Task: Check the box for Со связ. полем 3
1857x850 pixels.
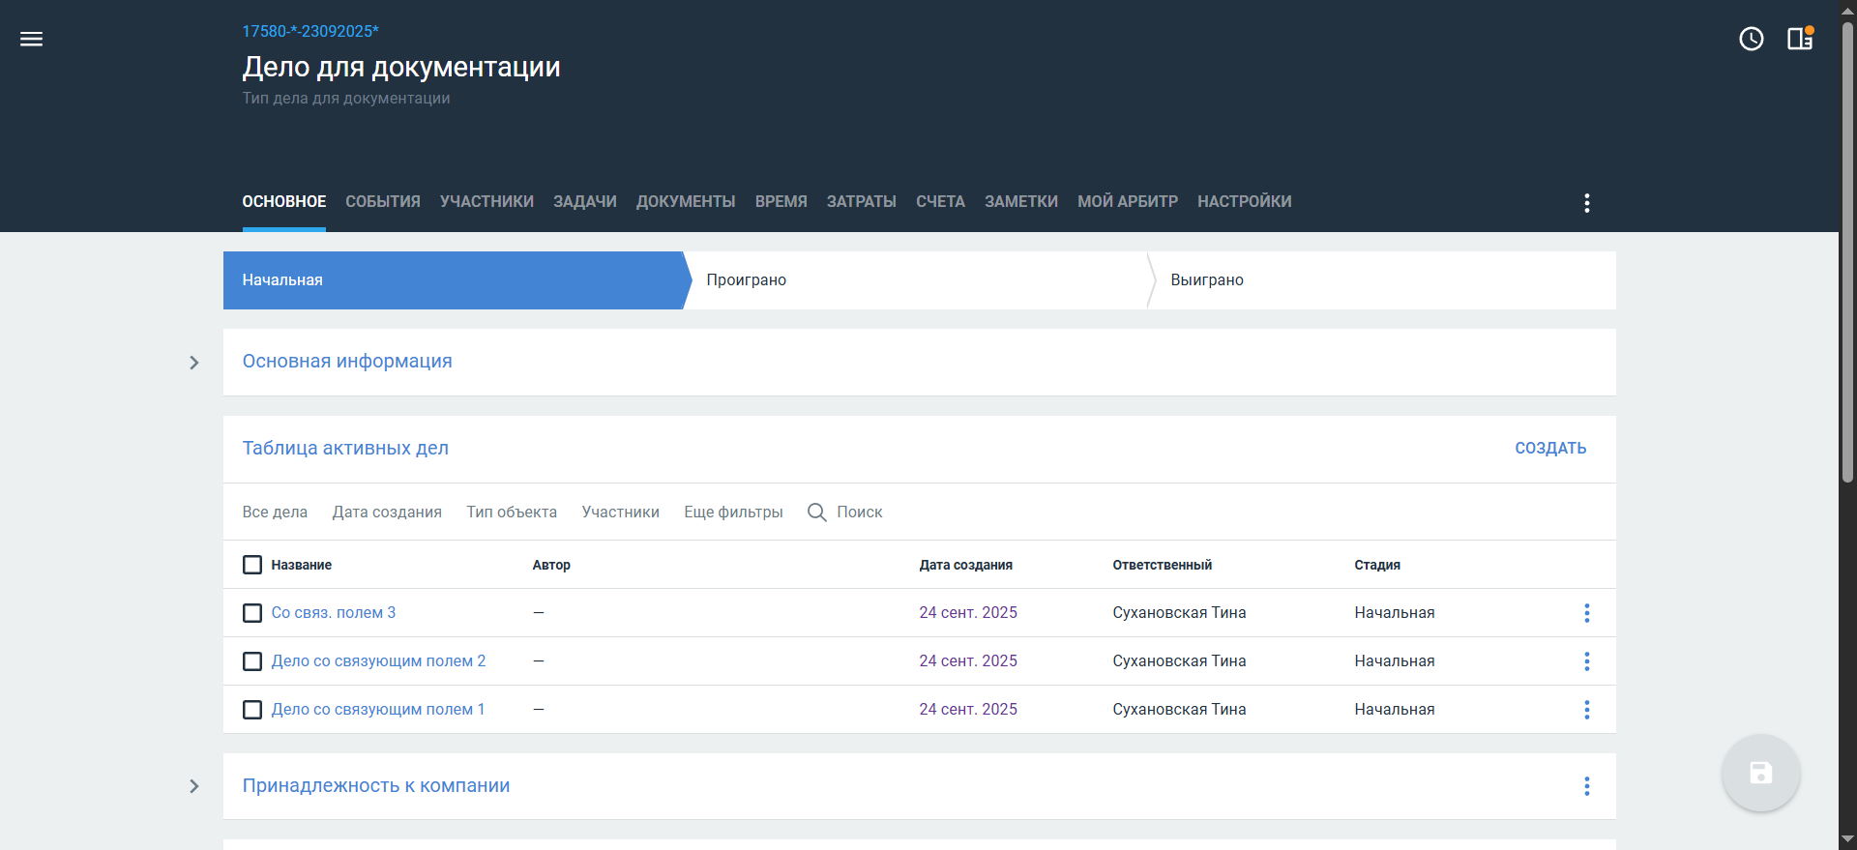Action: click(x=252, y=613)
